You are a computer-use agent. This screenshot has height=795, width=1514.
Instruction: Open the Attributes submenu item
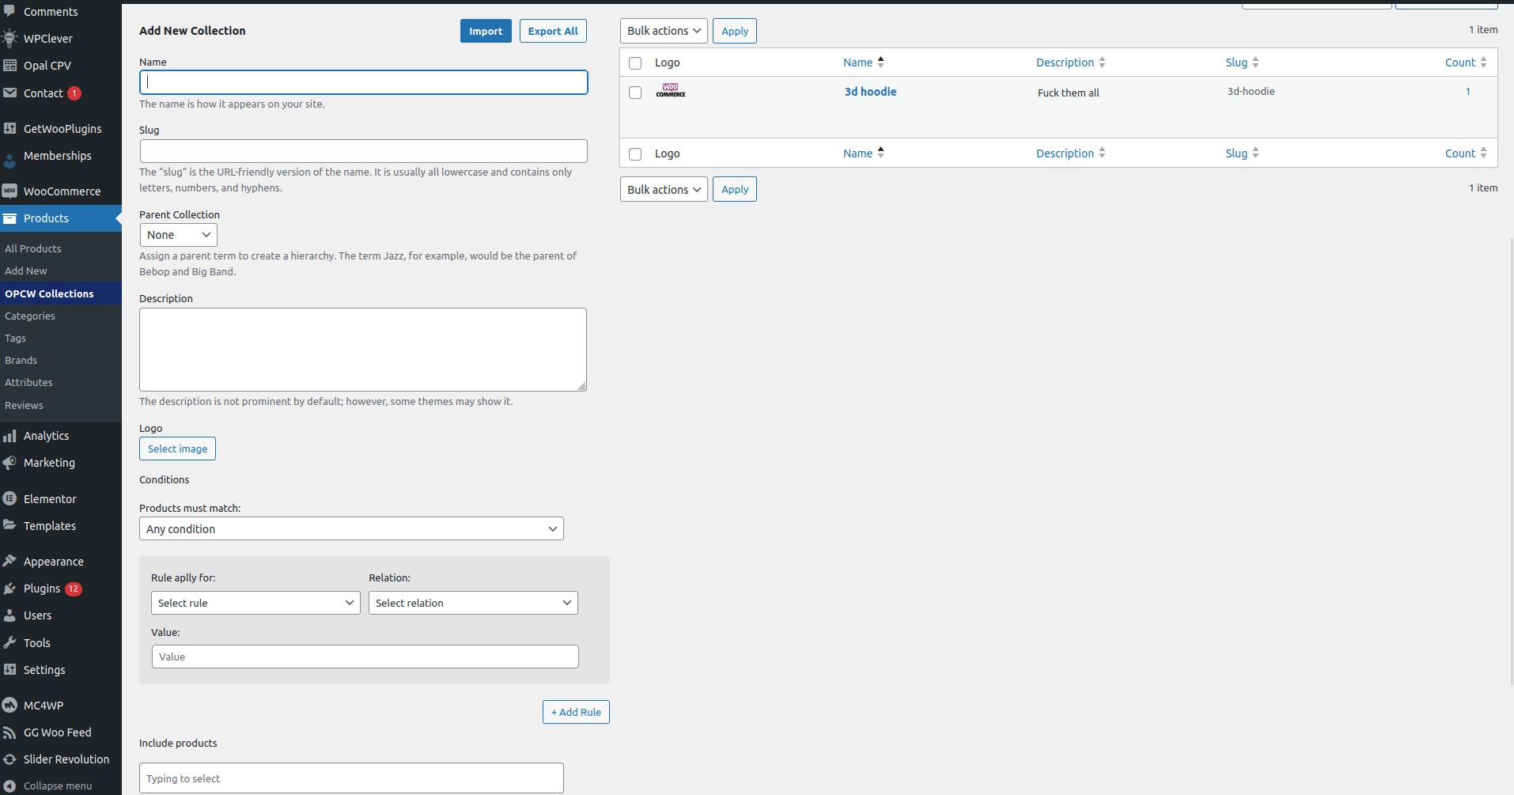pos(28,382)
